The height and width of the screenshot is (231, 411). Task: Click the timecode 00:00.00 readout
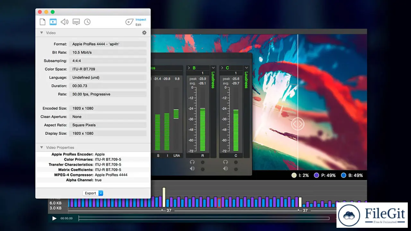pyautogui.click(x=66, y=218)
